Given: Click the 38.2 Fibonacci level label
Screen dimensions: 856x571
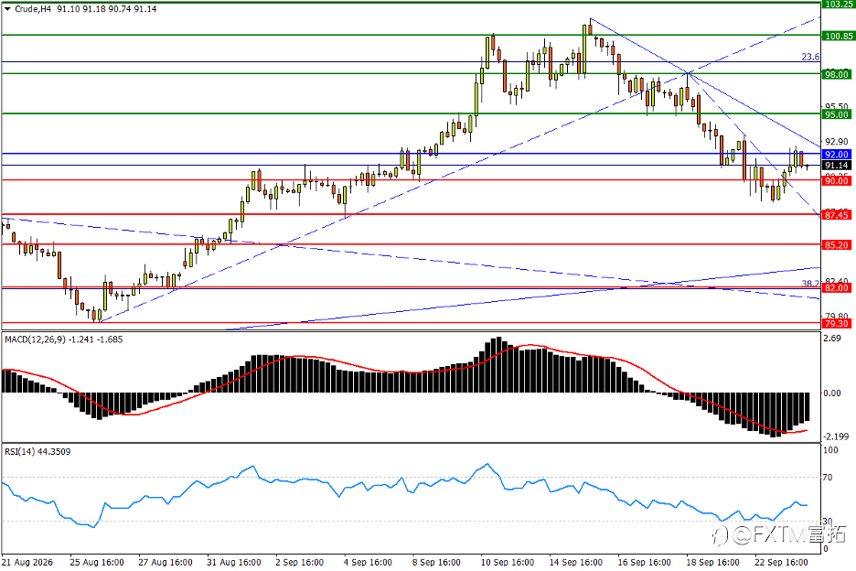Looking at the screenshot, I should 810,284.
